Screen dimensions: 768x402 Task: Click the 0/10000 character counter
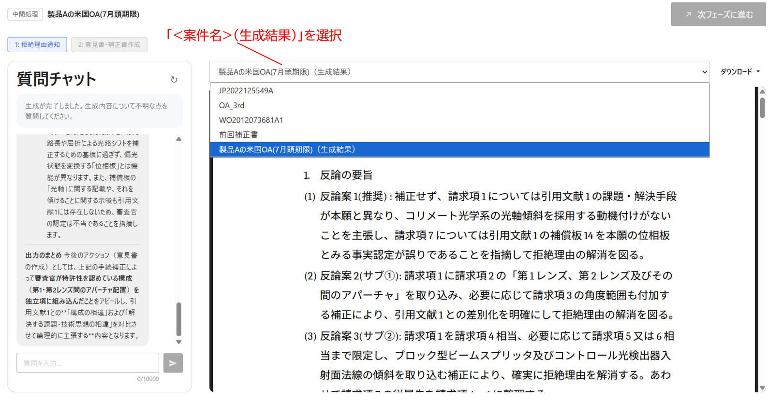coord(148,379)
